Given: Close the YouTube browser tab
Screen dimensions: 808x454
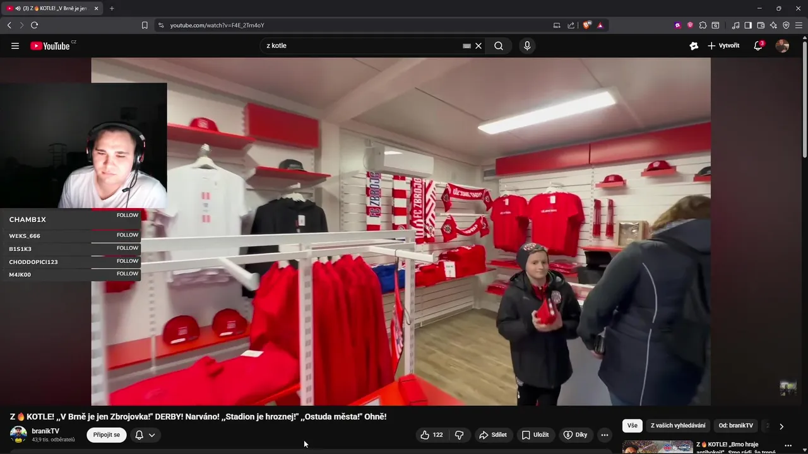Looking at the screenshot, I should pyautogui.click(x=96, y=8).
